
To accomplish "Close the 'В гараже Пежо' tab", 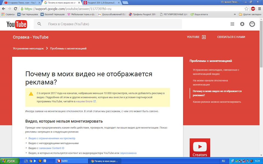I will (x=39, y=3).
